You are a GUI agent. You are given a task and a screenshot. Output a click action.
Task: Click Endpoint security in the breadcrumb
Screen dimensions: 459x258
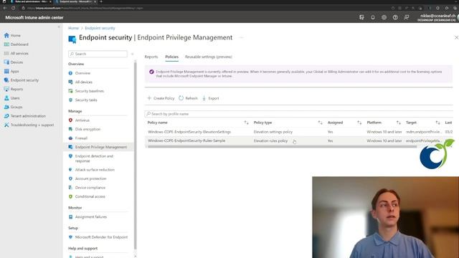pos(100,28)
